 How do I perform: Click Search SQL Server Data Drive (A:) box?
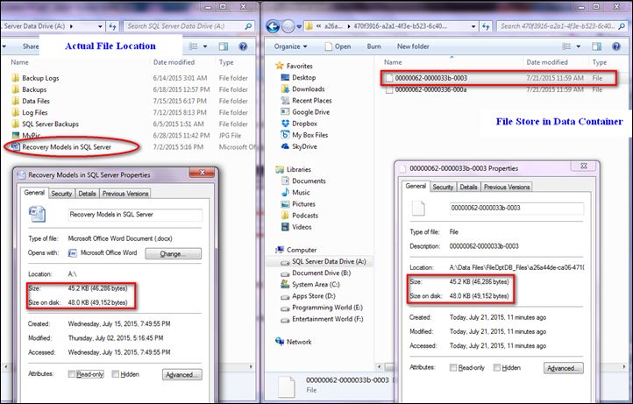coord(188,26)
